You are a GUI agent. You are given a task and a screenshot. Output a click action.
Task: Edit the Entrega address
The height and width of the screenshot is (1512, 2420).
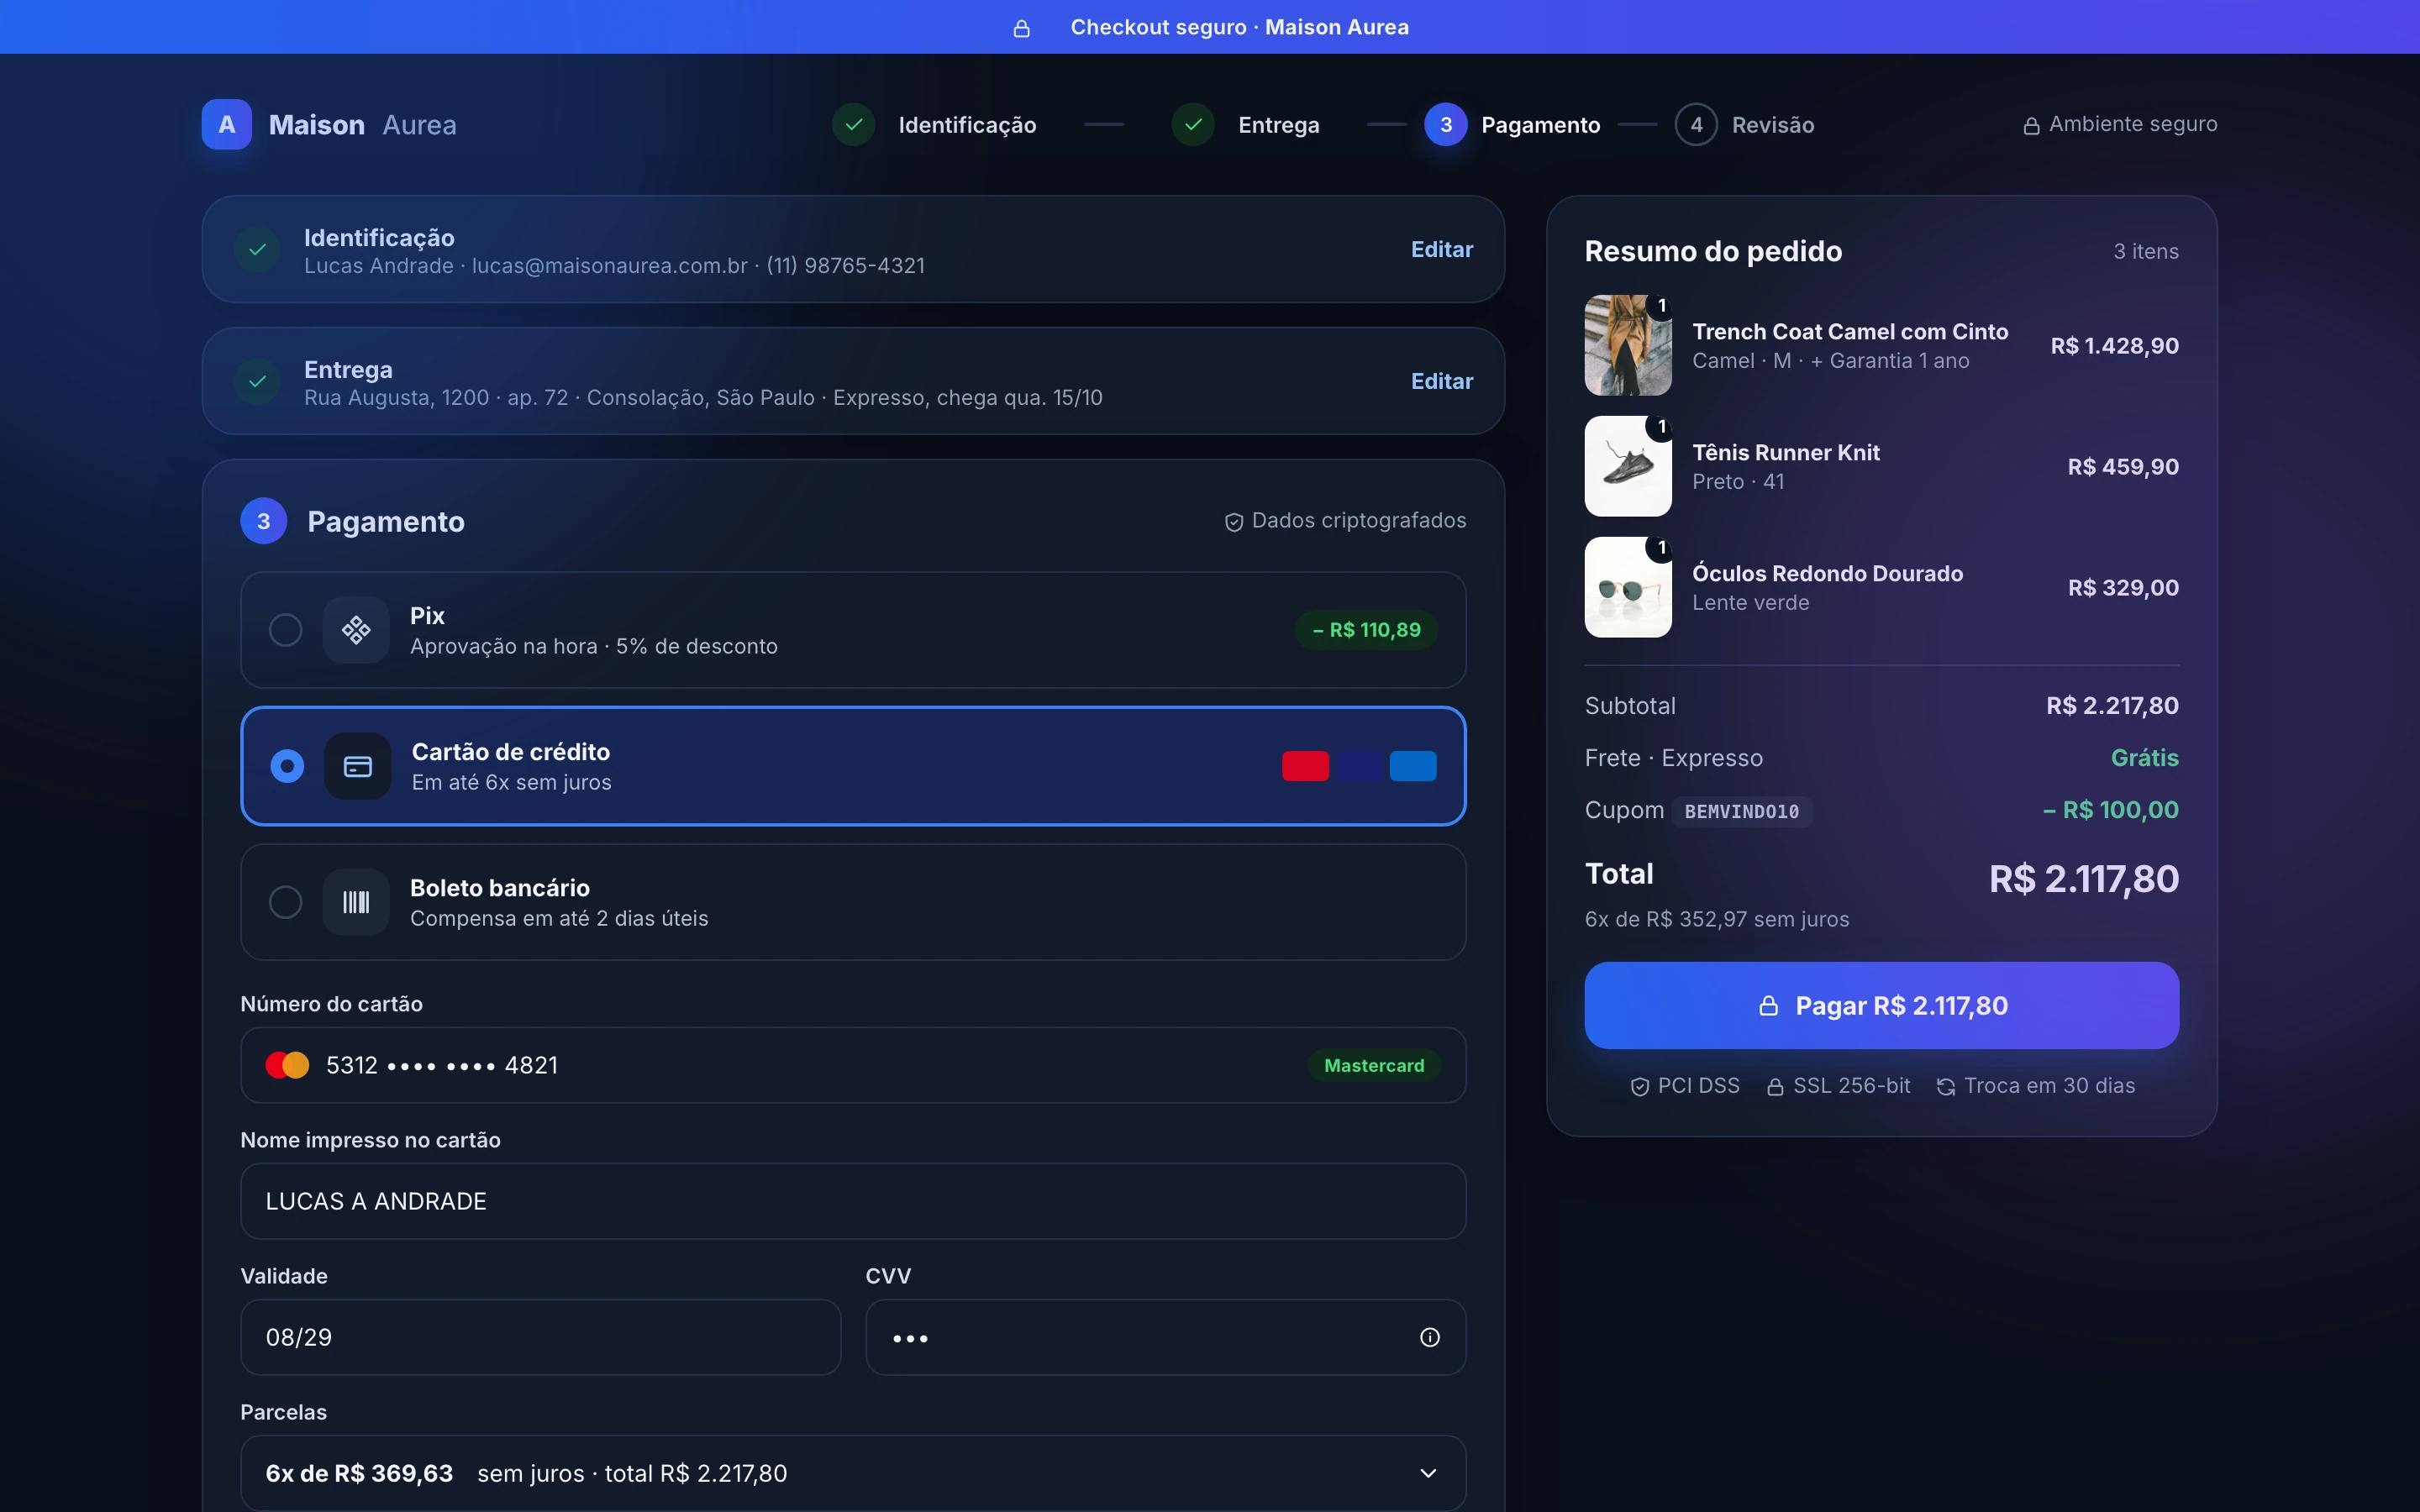coord(1441,381)
